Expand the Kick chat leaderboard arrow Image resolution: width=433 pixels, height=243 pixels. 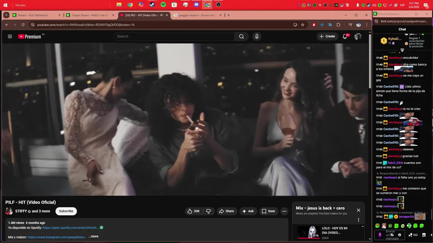click(402, 50)
